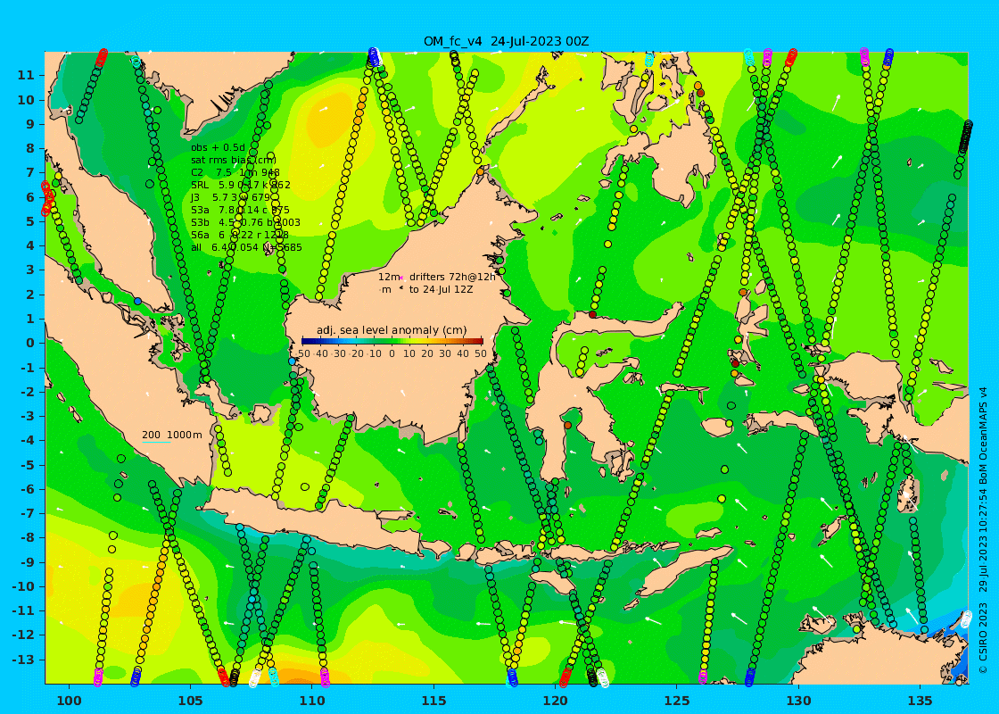Screen dimensions: 999x714
Task: Click latitude tick label -12
Action: pyautogui.click(x=24, y=635)
